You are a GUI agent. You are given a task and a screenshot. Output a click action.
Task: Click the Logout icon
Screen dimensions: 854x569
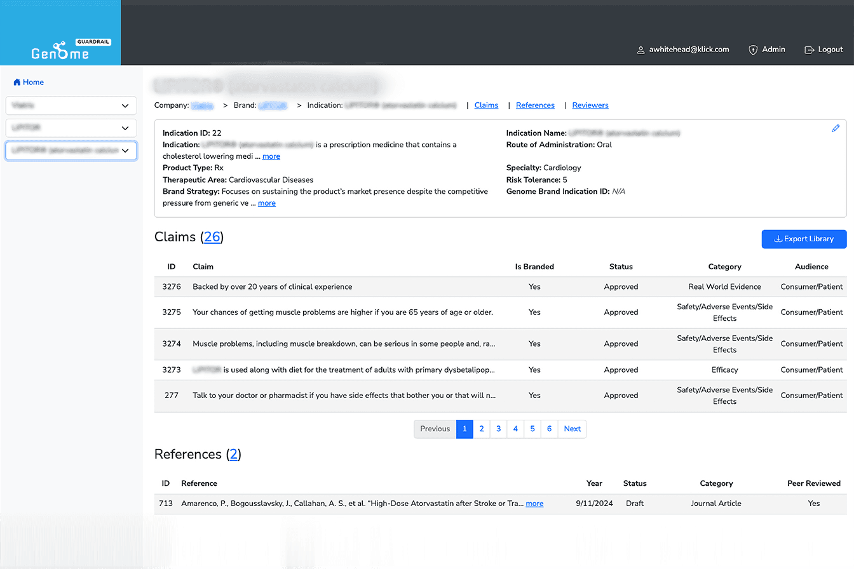(809, 50)
